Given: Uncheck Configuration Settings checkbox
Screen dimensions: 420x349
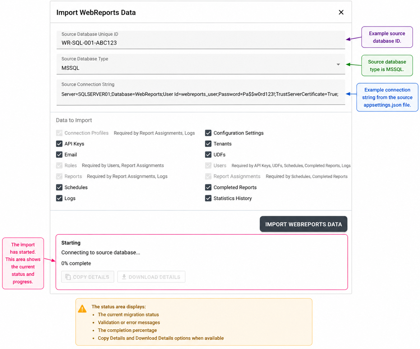Looking at the screenshot, I should coord(208,133).
